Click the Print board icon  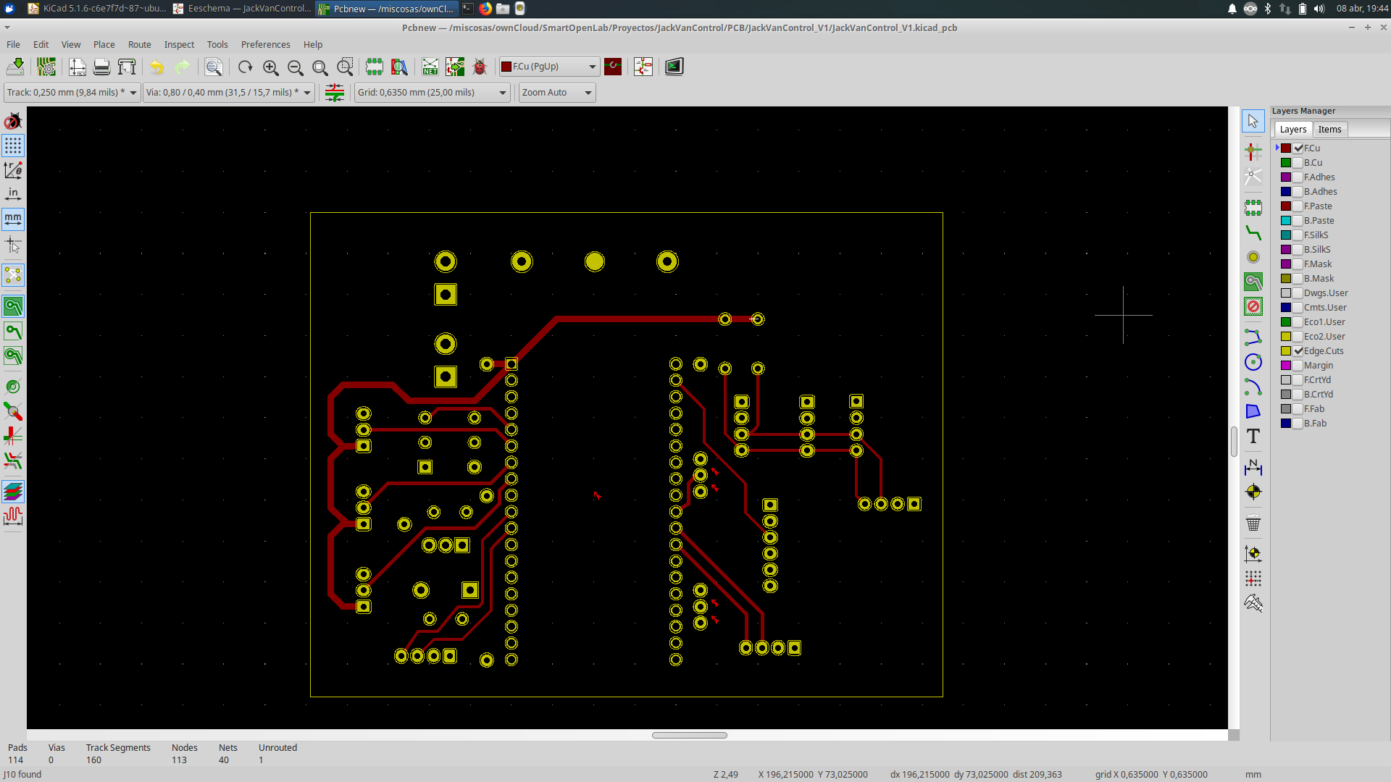(101, 67)
